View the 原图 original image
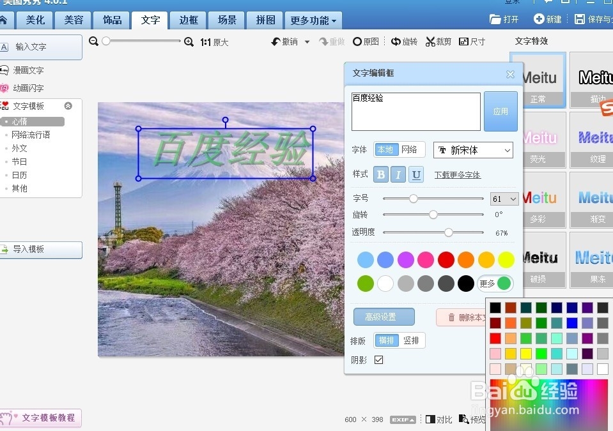 point(366,41)
